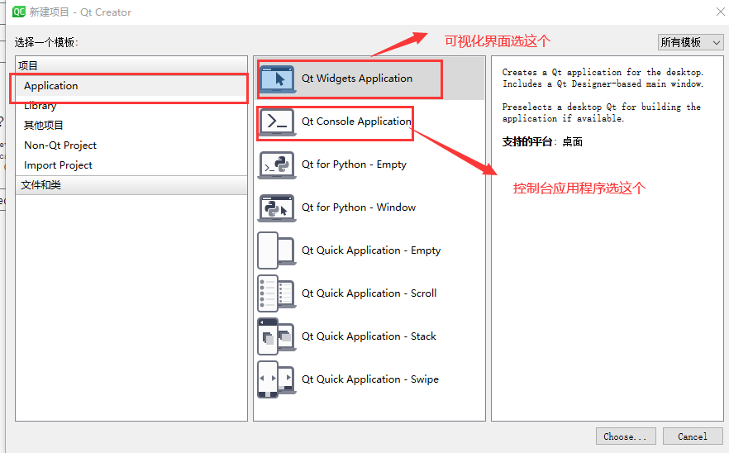The image size is (729, 453).
Task: Select the Qt Widgets Application label
Action: pyautogui.click(x=357, y=79)
